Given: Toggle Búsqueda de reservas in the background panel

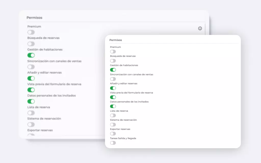Looking at the screenshot, I should pos(31,44).
